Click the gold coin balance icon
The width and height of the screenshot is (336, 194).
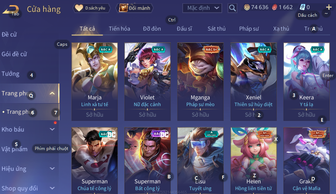pyautogui.click(x=247, y=8)
